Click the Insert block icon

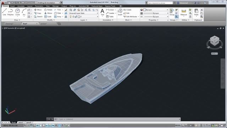(x=120, y=12)
